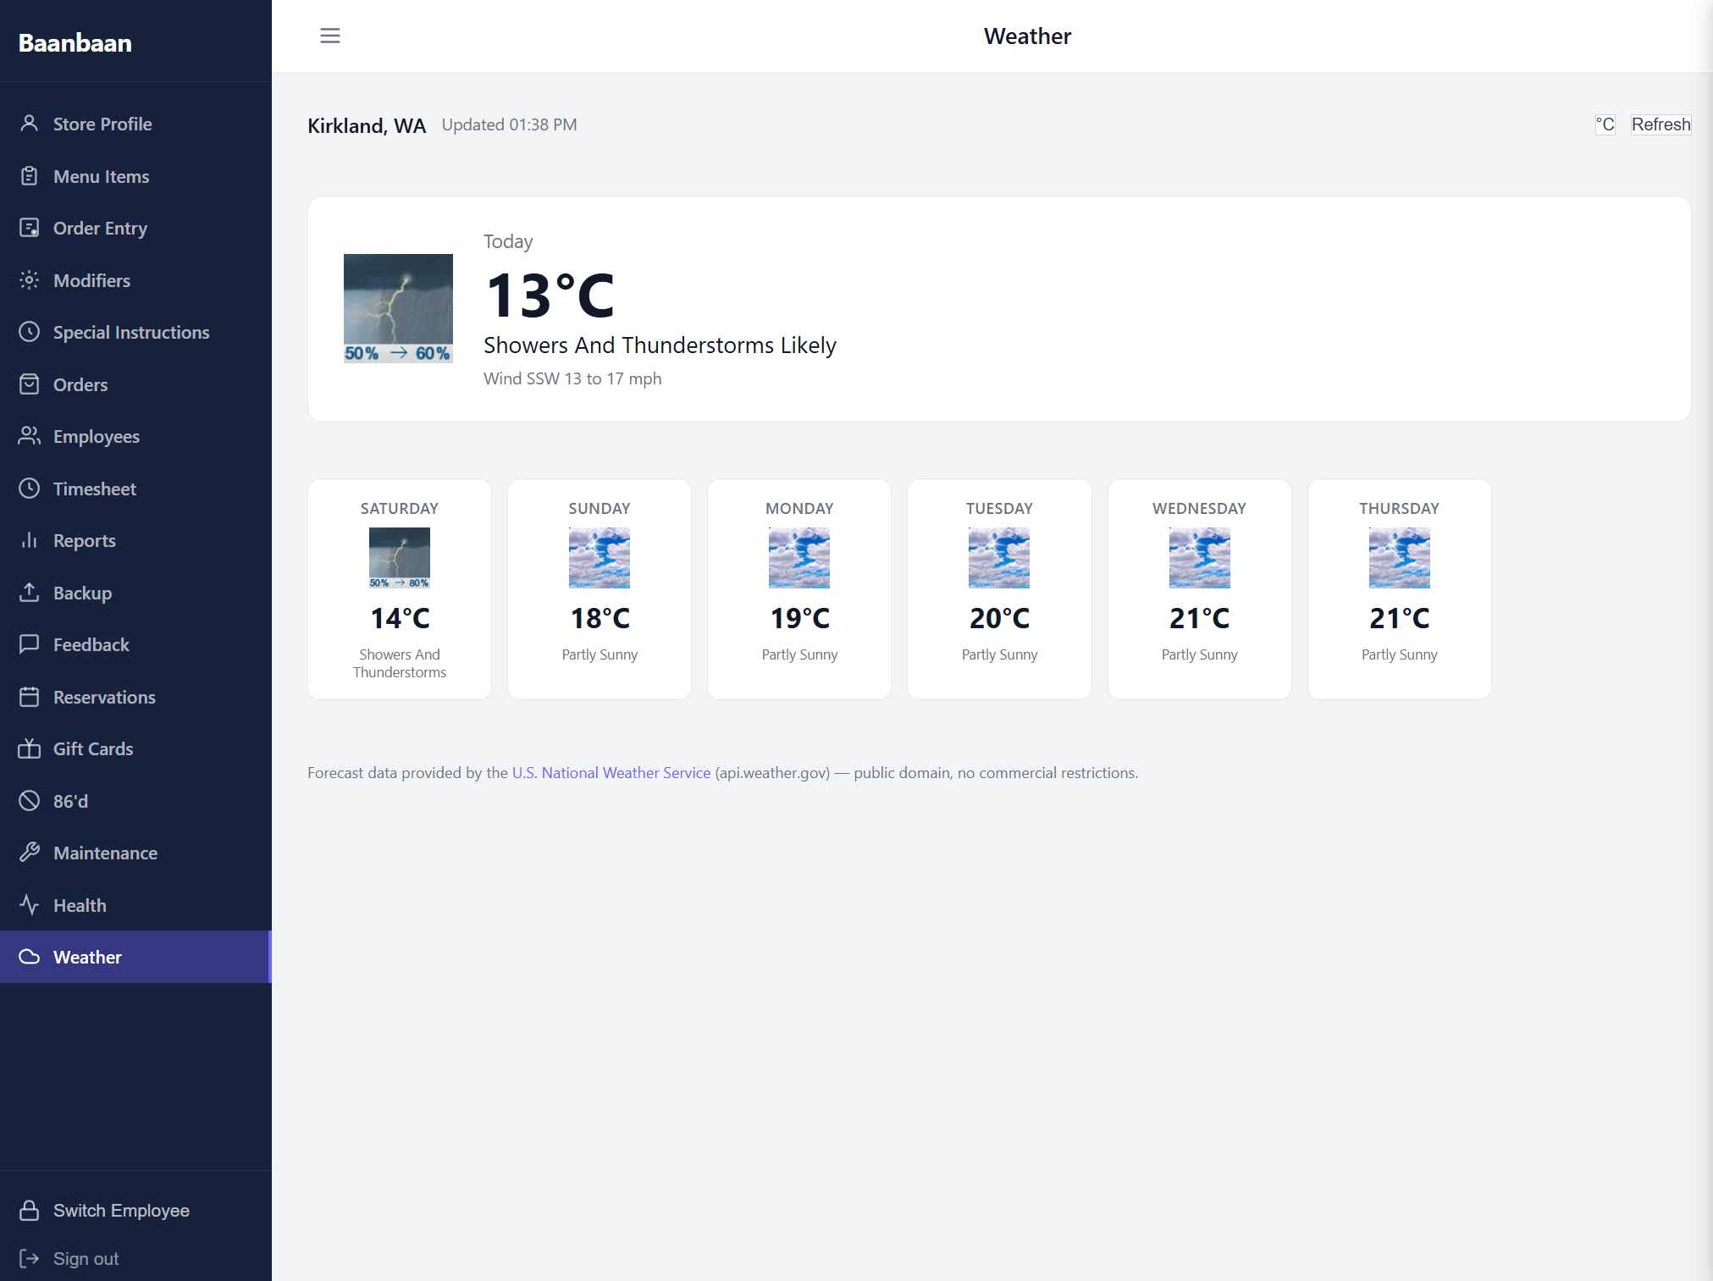Image resolution: width=1713 pixels, height=1281 pixels.
Task: Open Order Entry section
Action: 135,228
